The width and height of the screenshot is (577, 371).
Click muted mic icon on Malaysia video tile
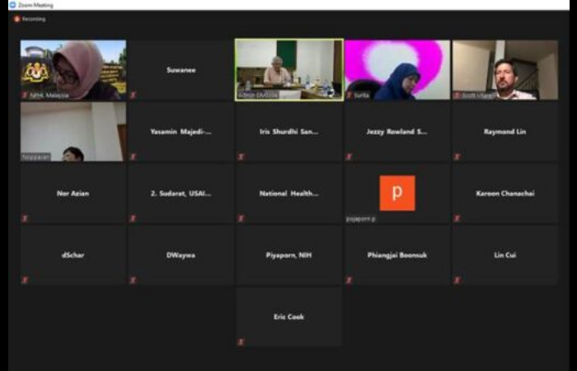(x=25, y=95)
